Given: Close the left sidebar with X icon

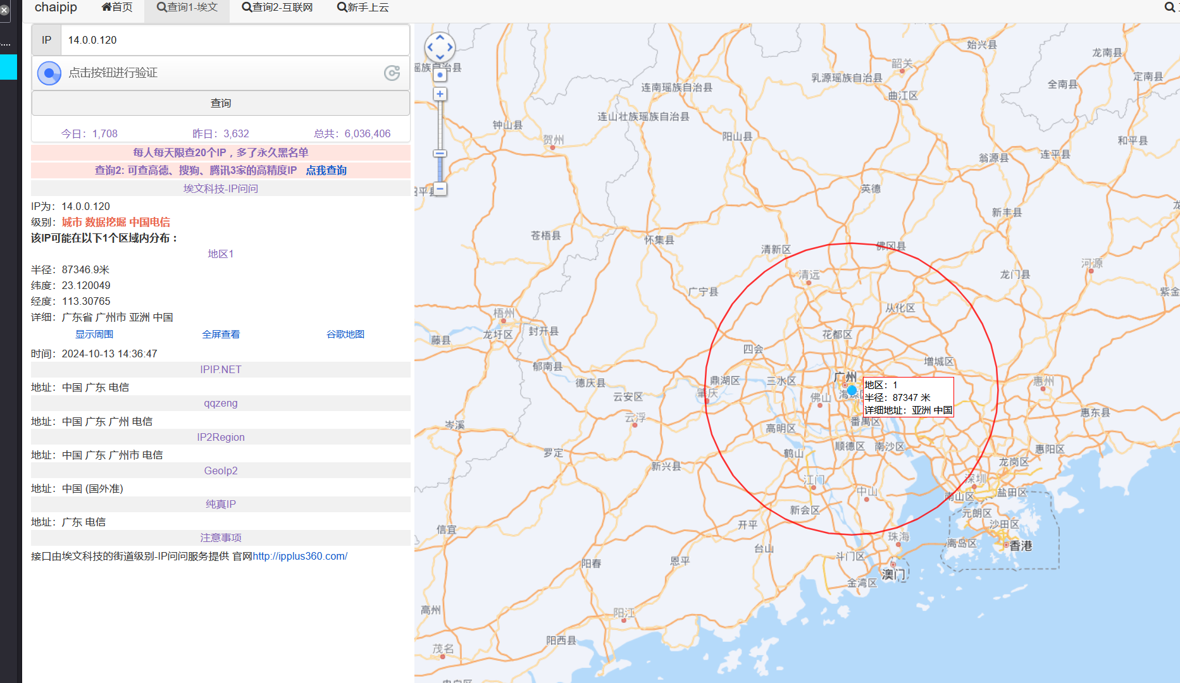Looking at the screenshot, I should [4, 10].
